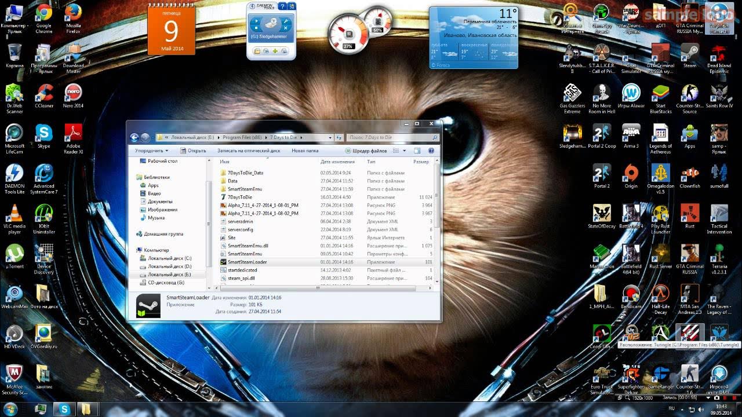
Task: Select the Rust game icon
Action: 690,216
